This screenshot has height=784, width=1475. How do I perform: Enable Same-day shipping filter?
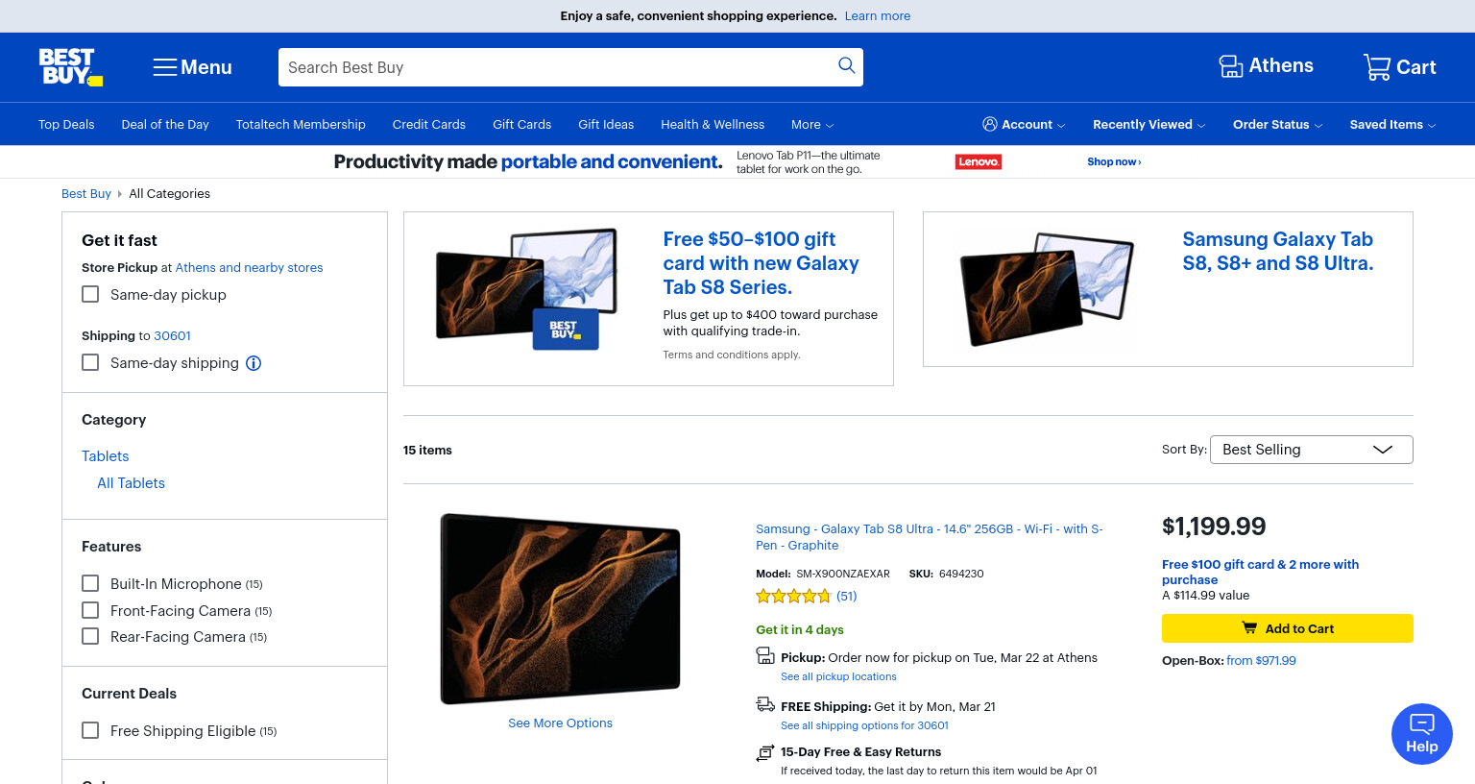[x=90, y=362]
